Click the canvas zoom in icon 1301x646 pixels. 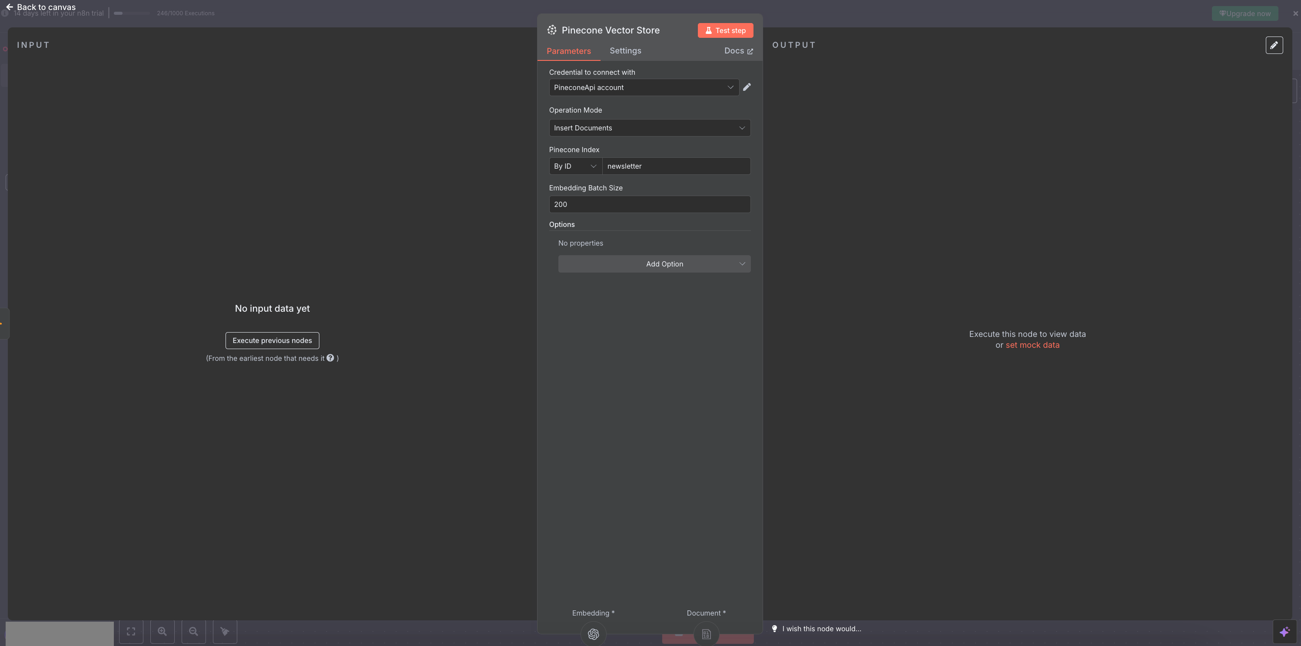coord(163,631)
